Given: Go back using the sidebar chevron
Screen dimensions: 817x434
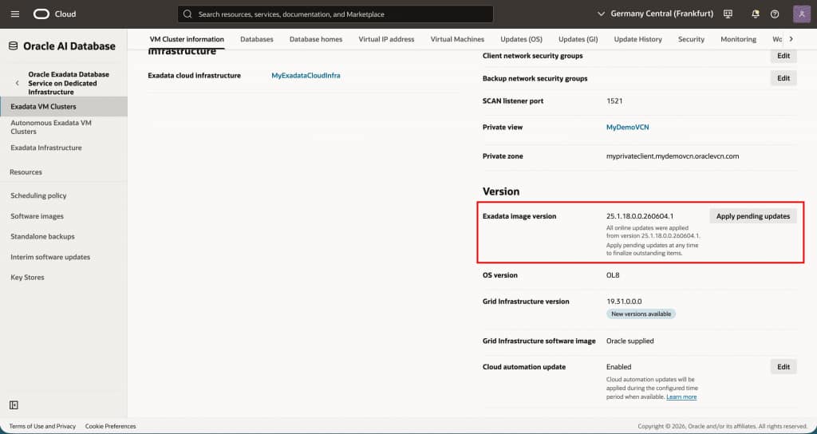Looking at the screenshot, I should point(18,83).
